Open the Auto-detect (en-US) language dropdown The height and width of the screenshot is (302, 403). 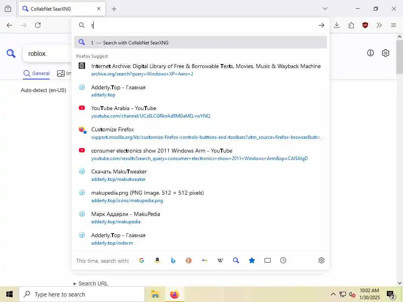43,90
